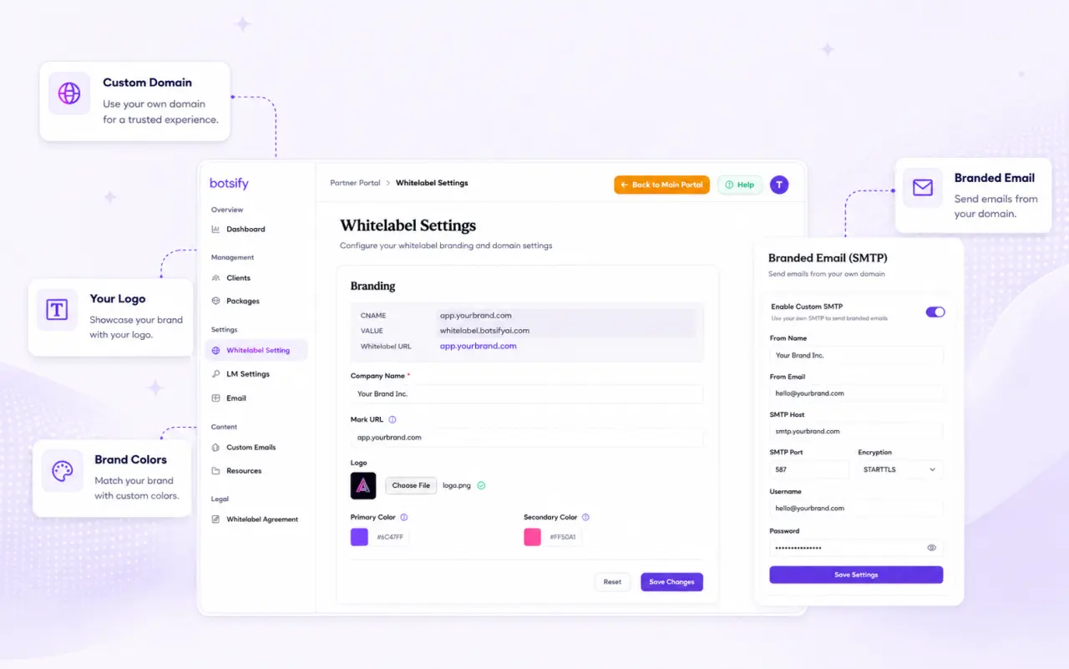1069x669 pixels.
Task: Click the pink Secondary Color swatch
Action: (x=532, y=537)
